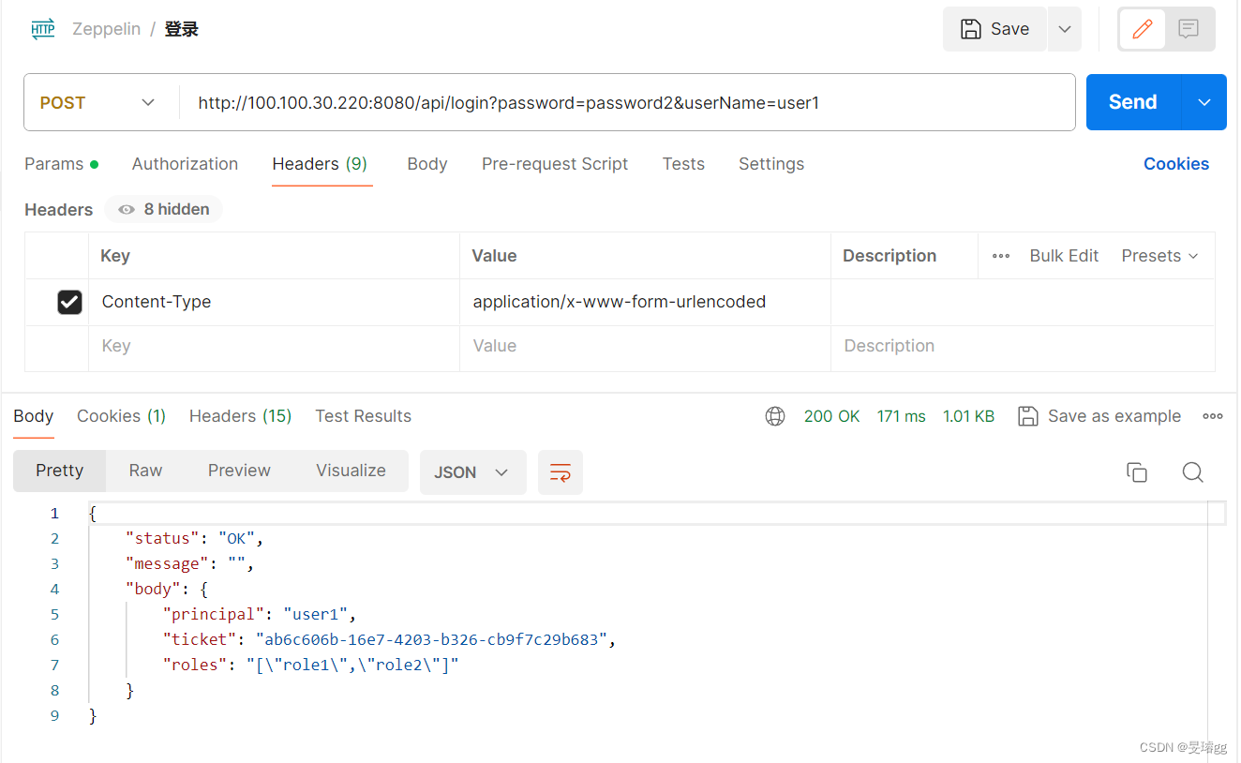This screenshot has height=763, width=1241.
Task: Open response more options ellipsis
Action: point(1213,416)
